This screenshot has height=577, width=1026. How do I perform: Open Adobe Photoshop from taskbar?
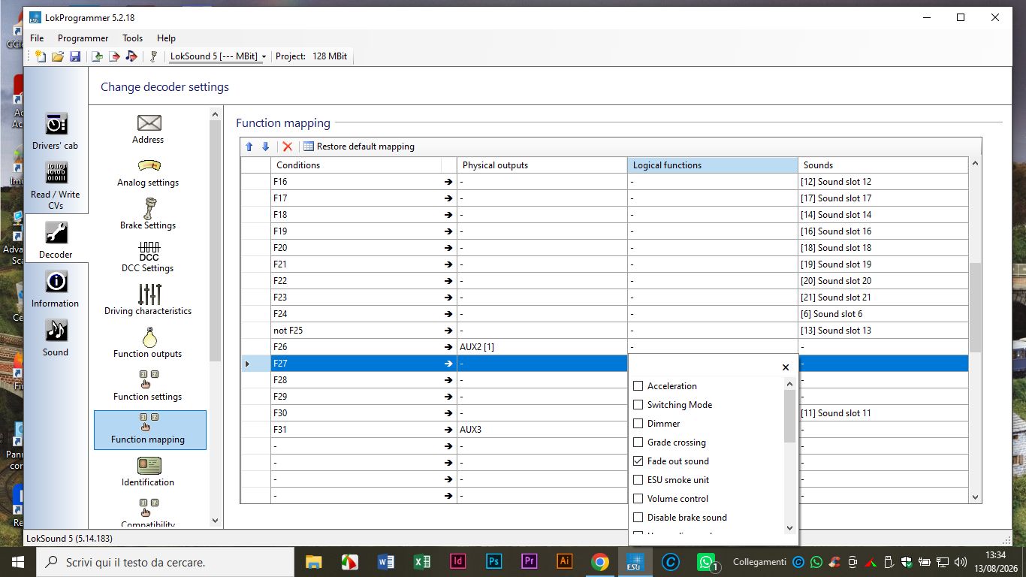[x=493, y=562]
